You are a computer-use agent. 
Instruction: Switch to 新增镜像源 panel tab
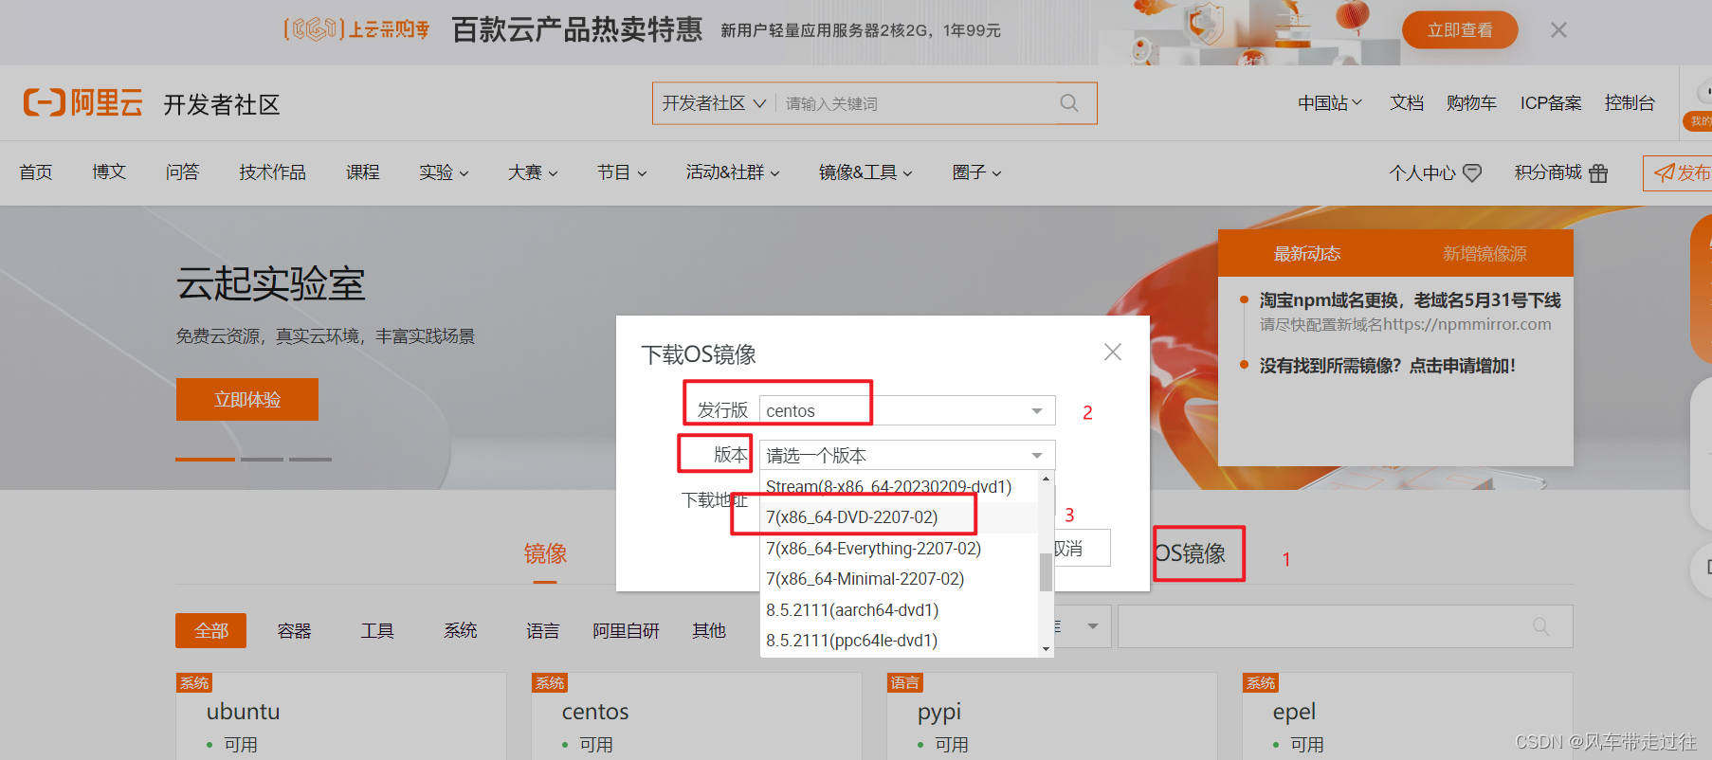point(1484,253)
